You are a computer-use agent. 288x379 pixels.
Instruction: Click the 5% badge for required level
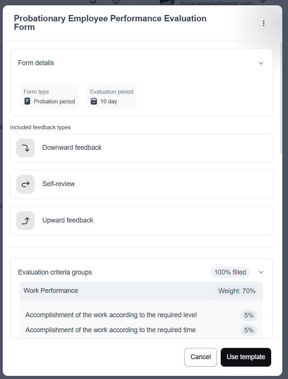(249, 315)
